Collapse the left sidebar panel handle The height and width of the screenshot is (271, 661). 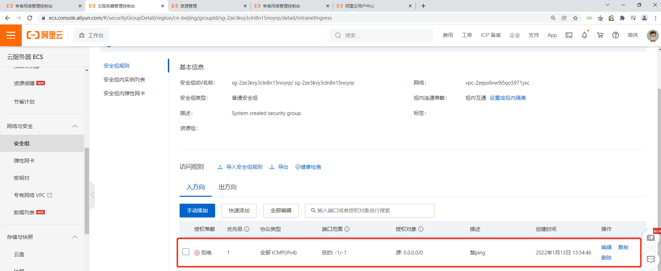coord(93,195)
